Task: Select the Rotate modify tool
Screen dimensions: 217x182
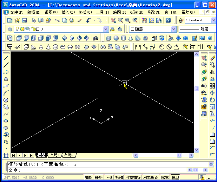Action: click(212, 100)
